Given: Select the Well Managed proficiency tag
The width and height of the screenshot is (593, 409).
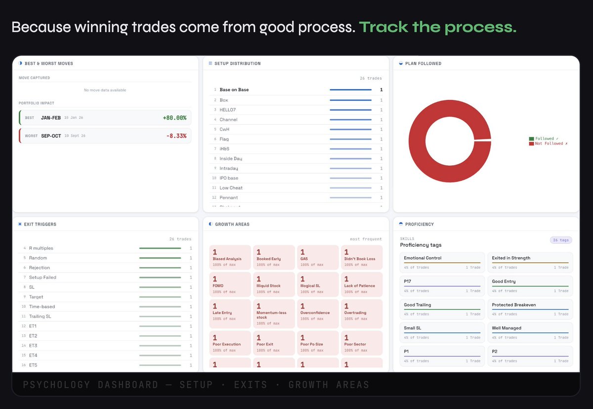Looking at the screenshot, I should 530,332.
